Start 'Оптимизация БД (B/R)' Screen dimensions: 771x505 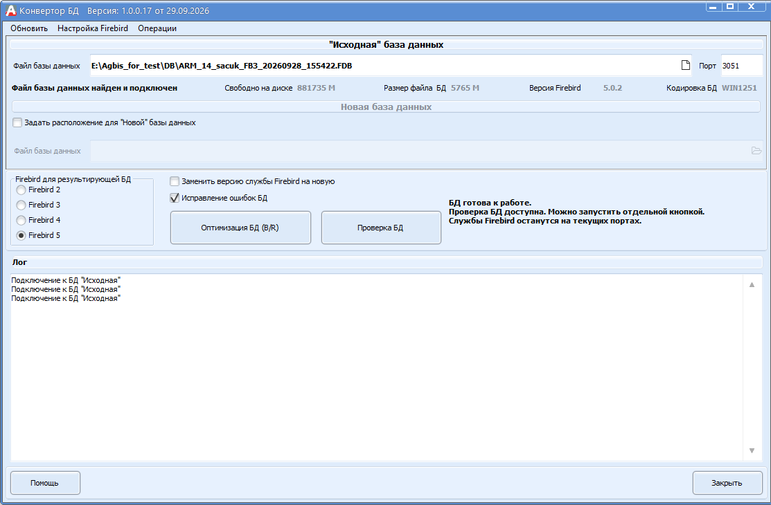click(x=240, y=228)
